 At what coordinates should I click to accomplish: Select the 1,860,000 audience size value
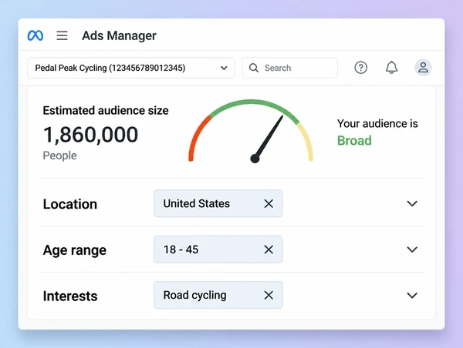coord(90,135)
